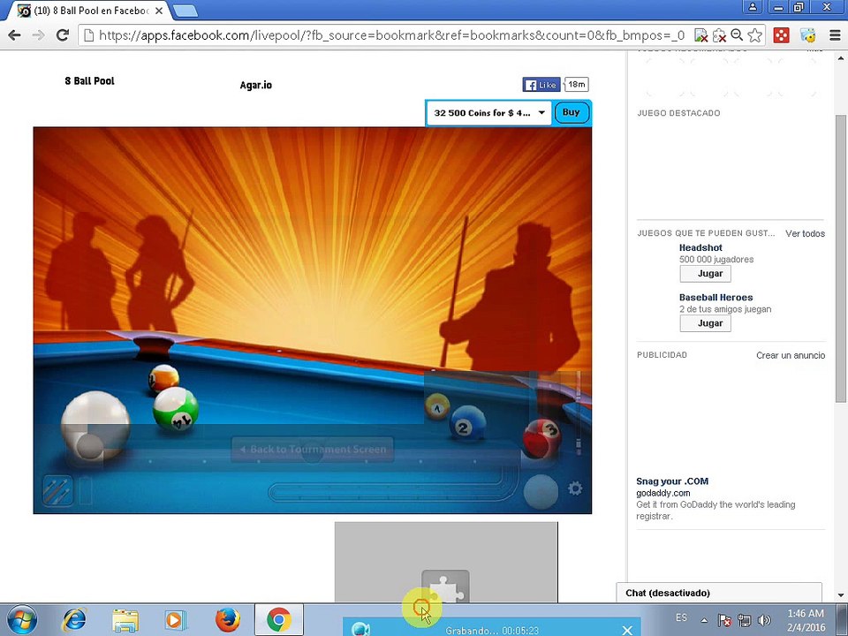
Task: Open Windows Explorer folder from taskbar
Action: [x=125, y=620]
